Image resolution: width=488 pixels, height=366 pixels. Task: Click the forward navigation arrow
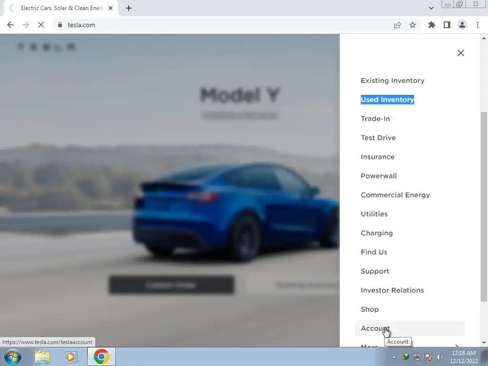point(26,25)
